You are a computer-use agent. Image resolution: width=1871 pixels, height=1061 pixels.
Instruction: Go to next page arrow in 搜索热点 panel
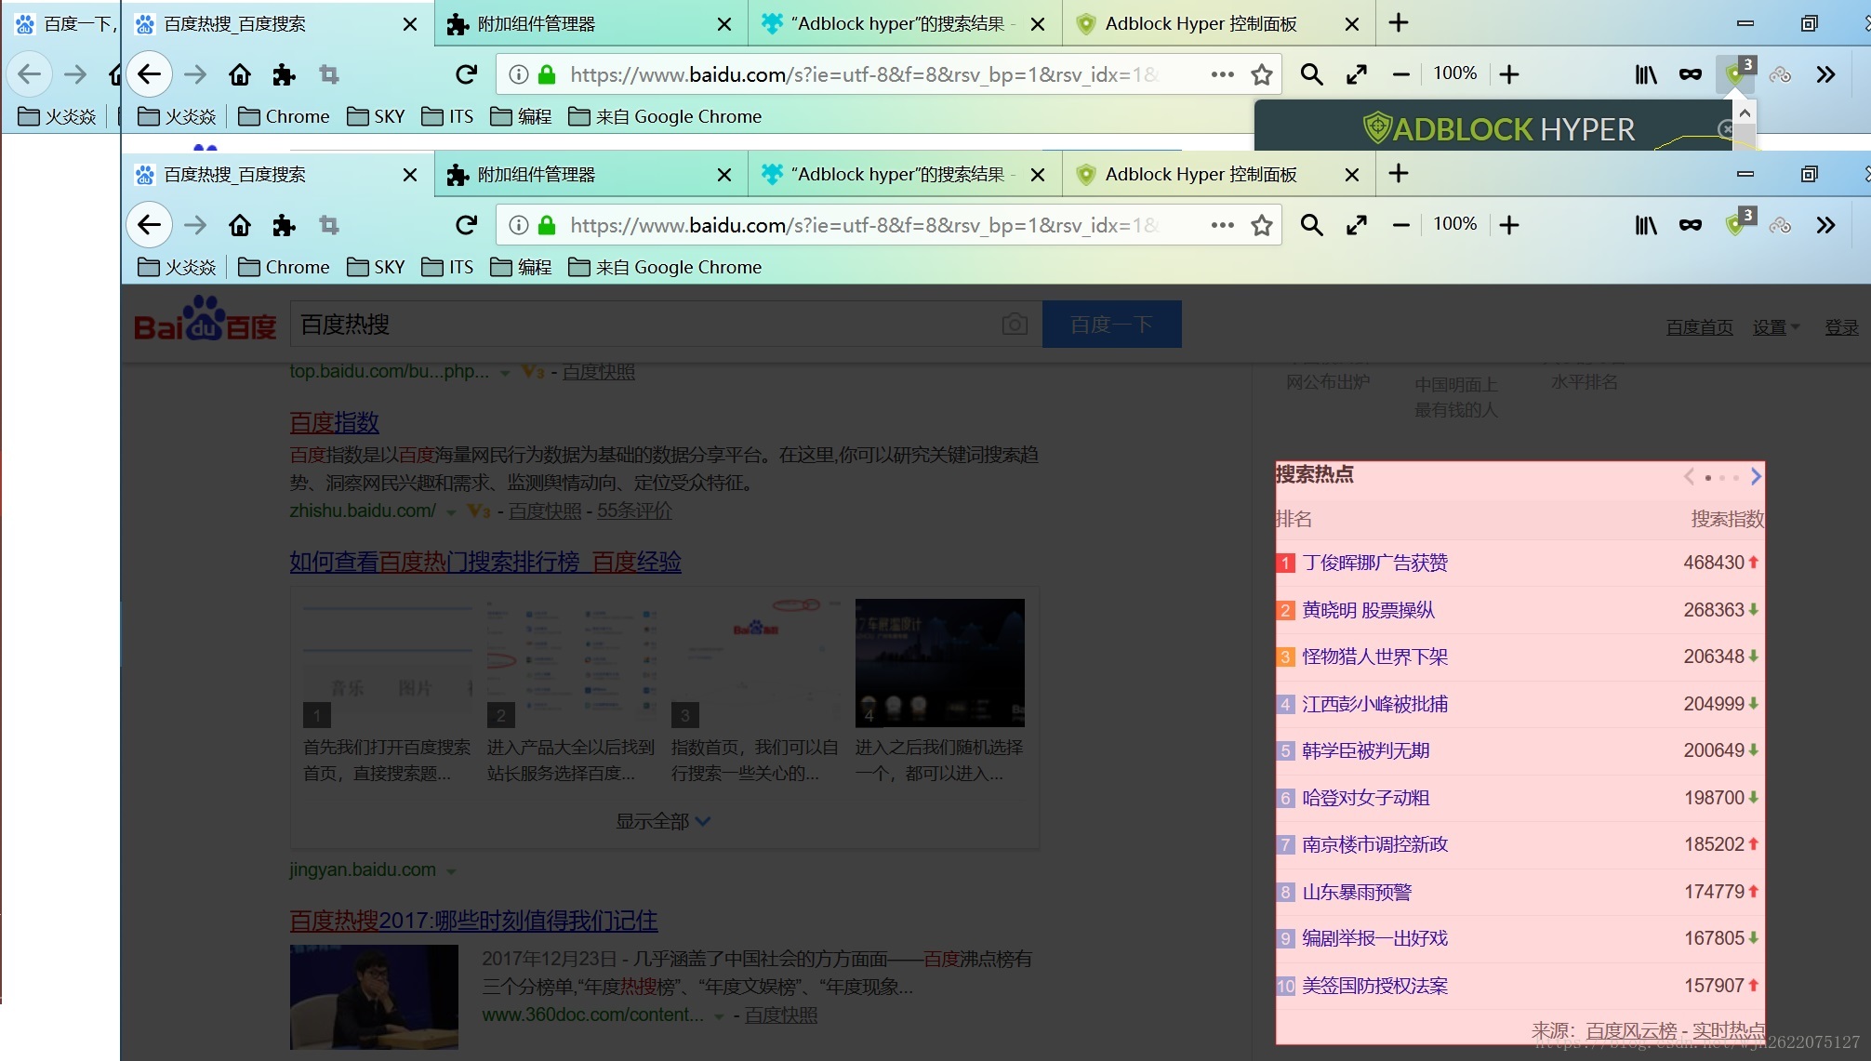pyautogui.click(x=1756, y=476)
